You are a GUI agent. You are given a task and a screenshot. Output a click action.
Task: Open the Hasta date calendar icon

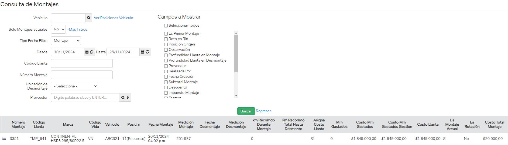(142, 52)
